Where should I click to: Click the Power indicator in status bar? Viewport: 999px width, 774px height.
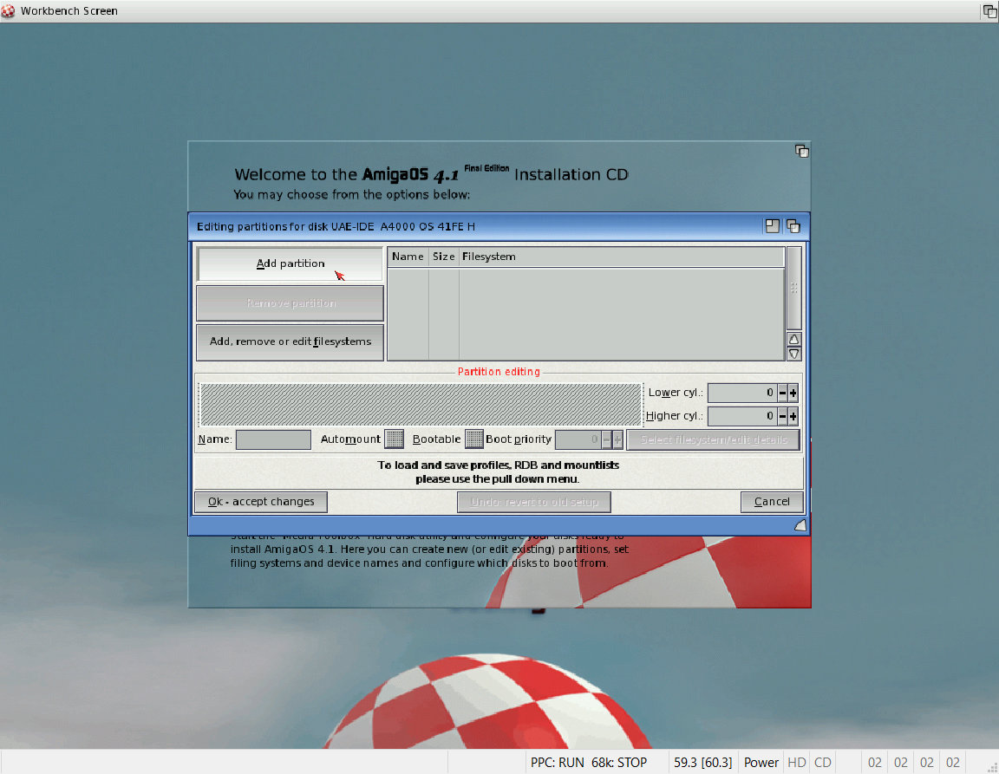click(761, 763)
